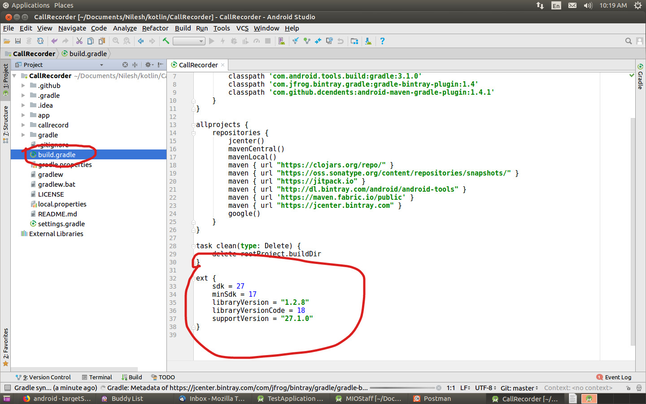
Task: Click the VCS Update Project icon
Action: [x=295, y=41]
